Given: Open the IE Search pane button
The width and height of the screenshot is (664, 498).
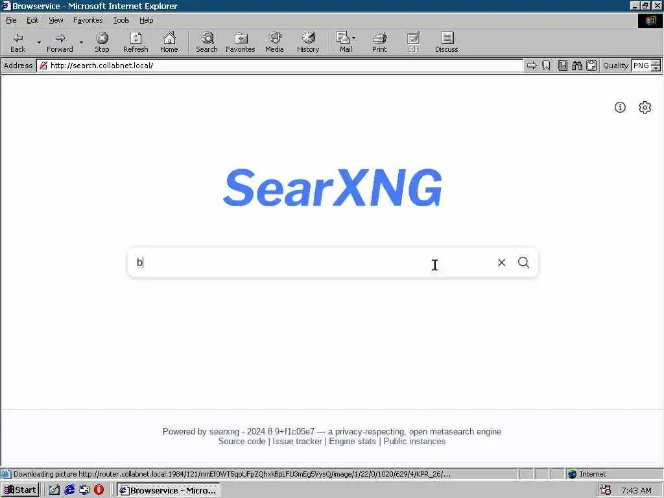Looking at the screenshot, I should [207, 42].
